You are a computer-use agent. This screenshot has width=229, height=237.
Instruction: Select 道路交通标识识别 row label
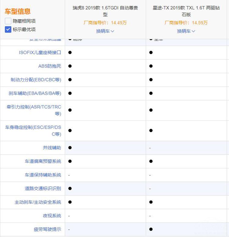[43, 189]
